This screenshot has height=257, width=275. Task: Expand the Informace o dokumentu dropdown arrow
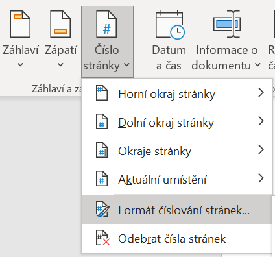pyautogui.click(x=257, y=64)
